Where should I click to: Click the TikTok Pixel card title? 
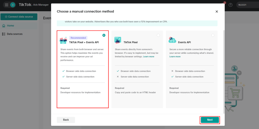131,42
